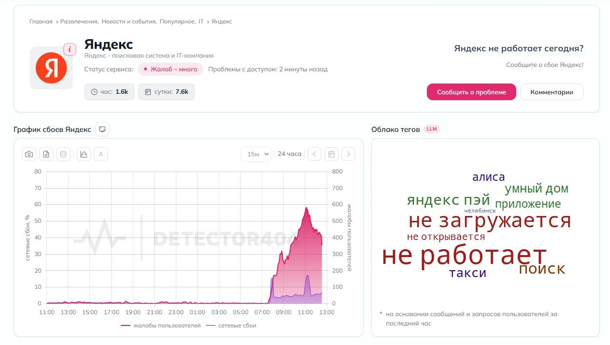Toggle the сетевые сбои legend series

231,325
